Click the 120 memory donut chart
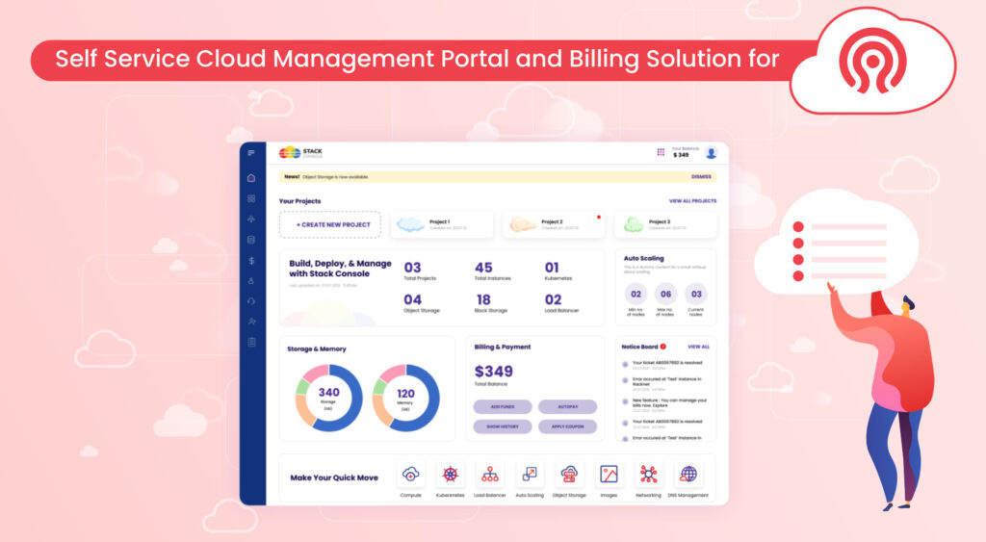 [405, 398]
